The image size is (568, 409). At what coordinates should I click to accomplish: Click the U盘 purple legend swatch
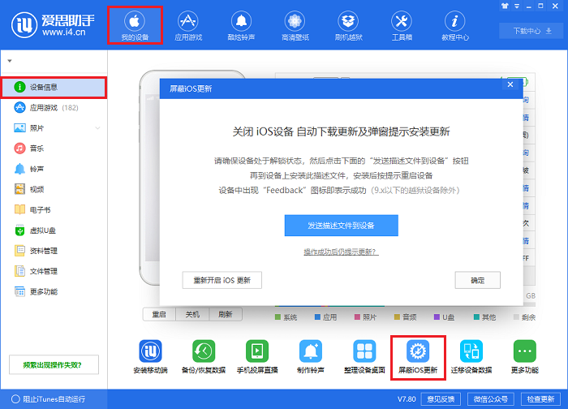coord(437,317)
